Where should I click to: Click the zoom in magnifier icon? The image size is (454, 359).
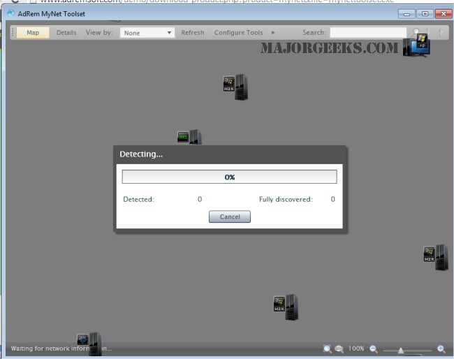[441, 349]
